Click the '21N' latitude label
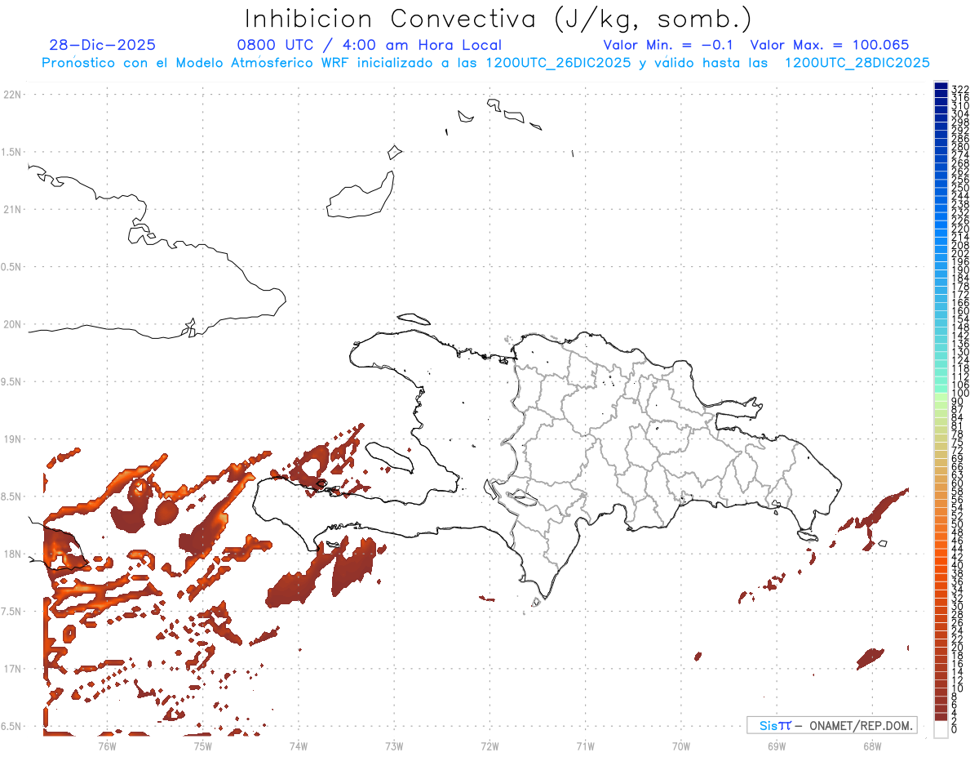The height and width of the screenshot is (757, 979). [x=13, y=209]
